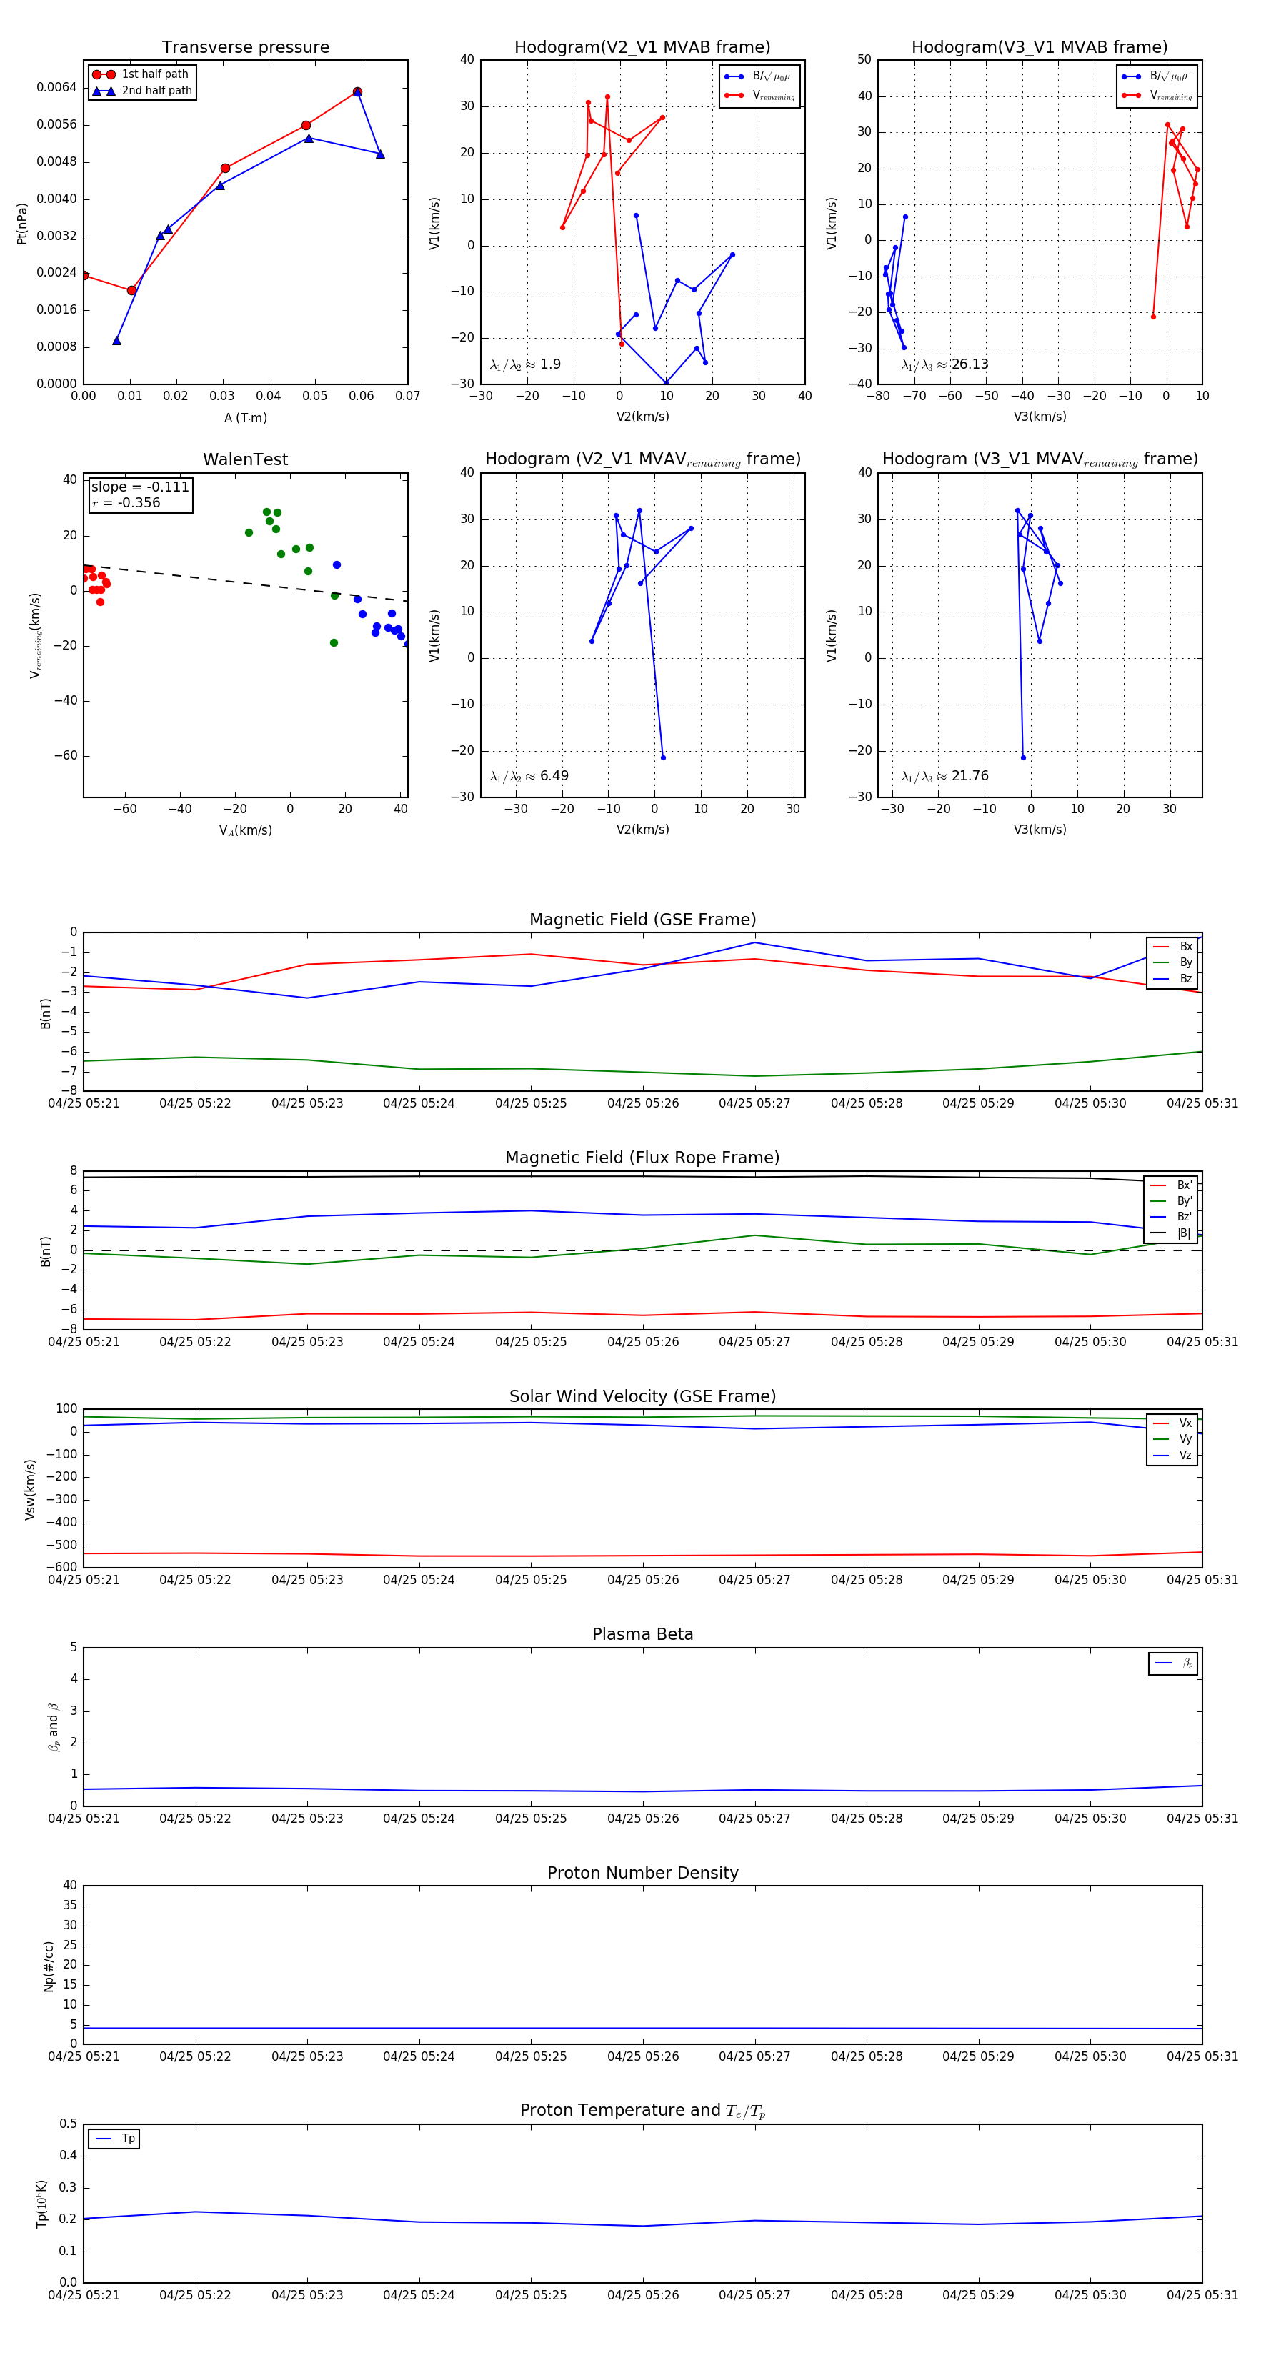Click the Vy legend entry in solar wind plot
The image size is (1286, 2358).
(x=1172, y=1439)
